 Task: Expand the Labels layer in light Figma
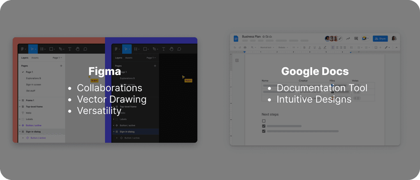[20, 119]
